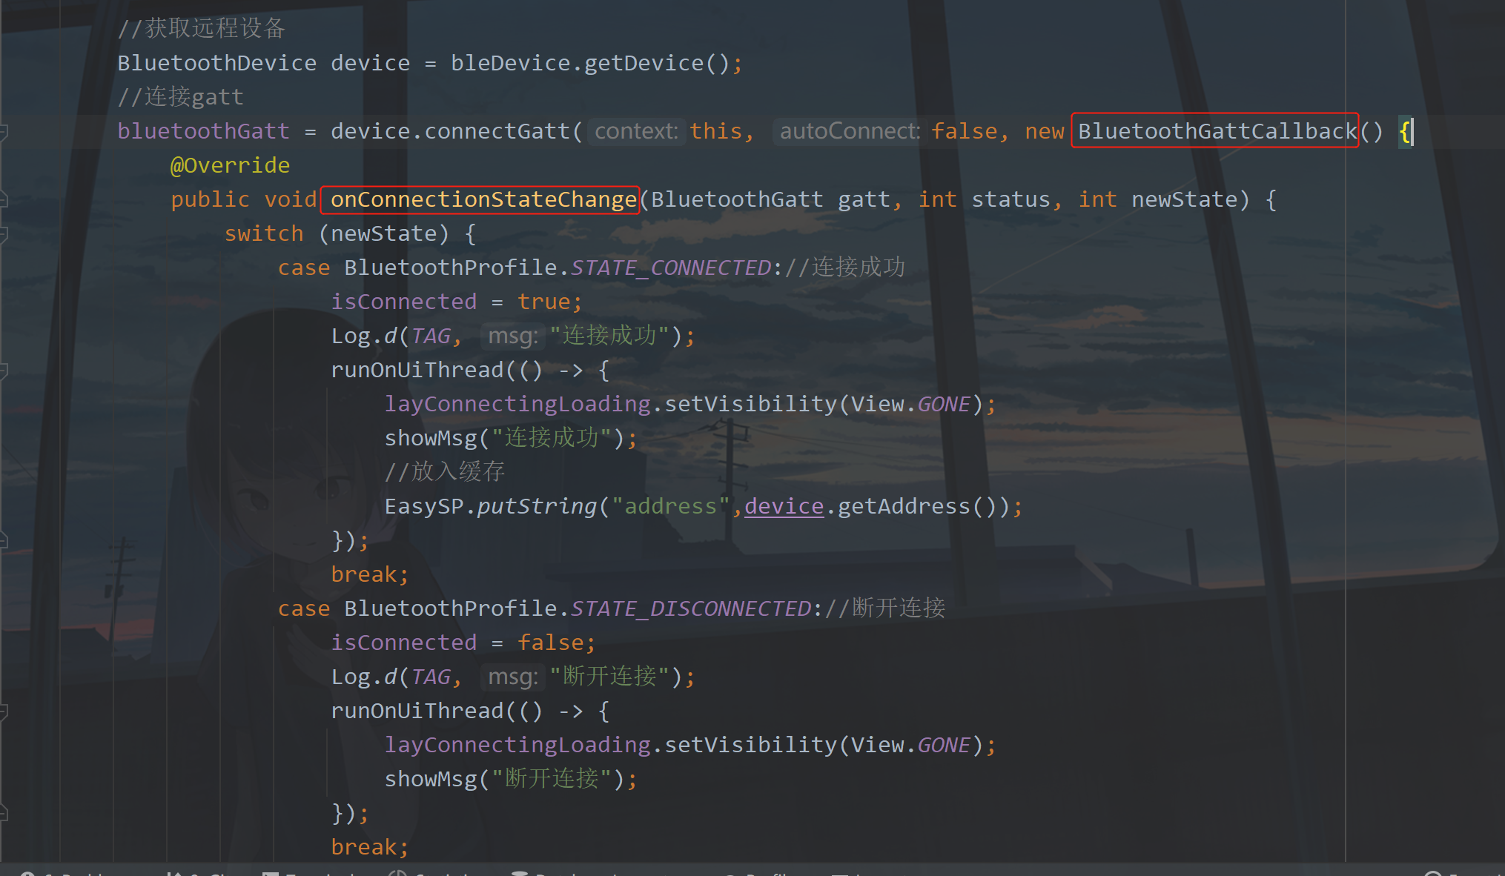The width and height of the screenshot is (1505, 876).
Task: Click bleDevice.getDevice() call
Action: click(590, 63)
